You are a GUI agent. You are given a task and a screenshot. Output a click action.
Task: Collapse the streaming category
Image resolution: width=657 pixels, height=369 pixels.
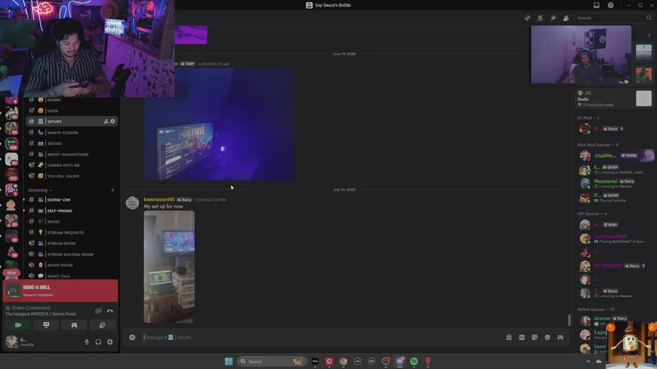[40, 190]
